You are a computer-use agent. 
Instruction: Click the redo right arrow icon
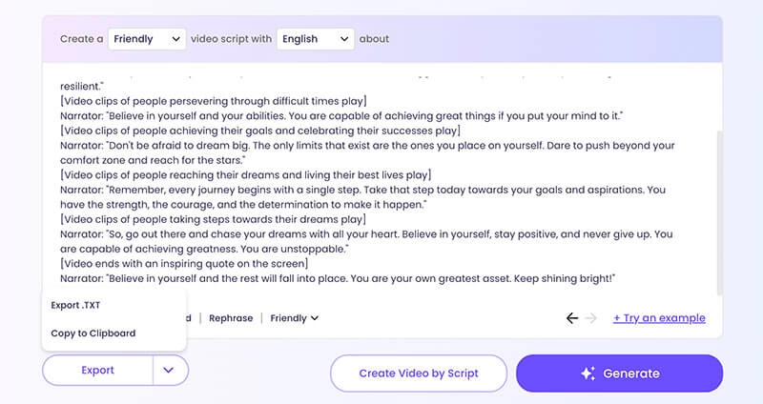[590, 318]
